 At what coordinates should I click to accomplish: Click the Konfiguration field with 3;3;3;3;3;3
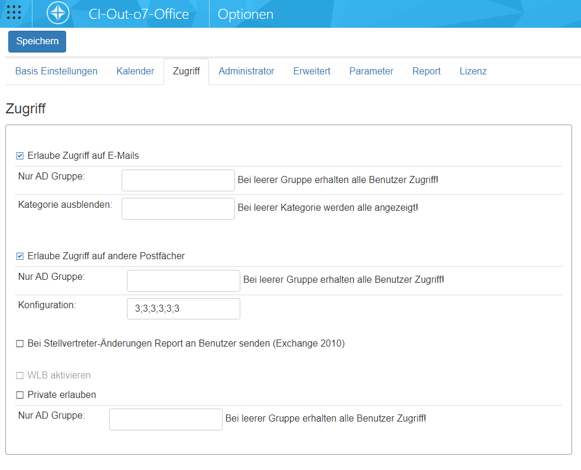pos(183,309)
